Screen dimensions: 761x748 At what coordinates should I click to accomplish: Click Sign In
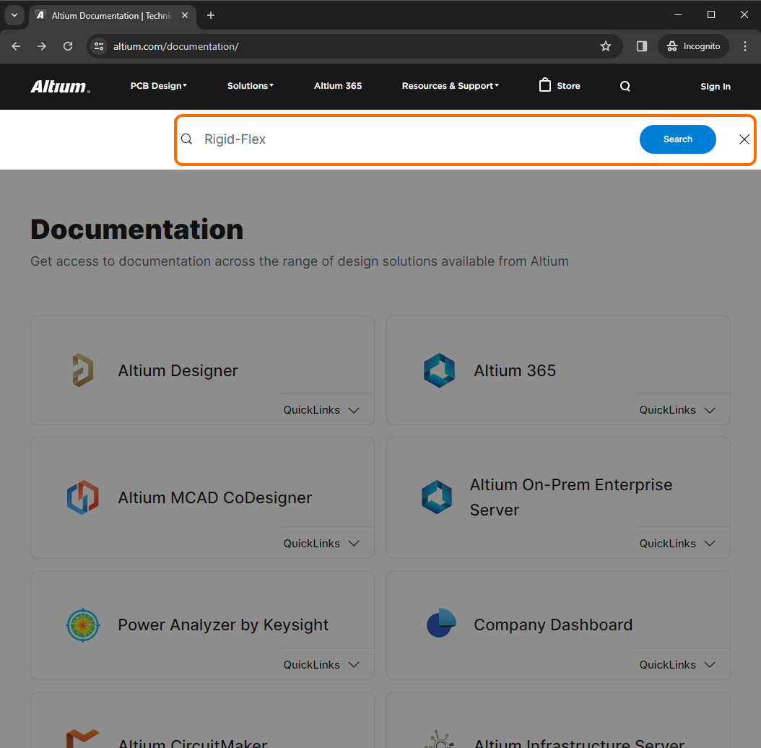(x=715, y=87)
